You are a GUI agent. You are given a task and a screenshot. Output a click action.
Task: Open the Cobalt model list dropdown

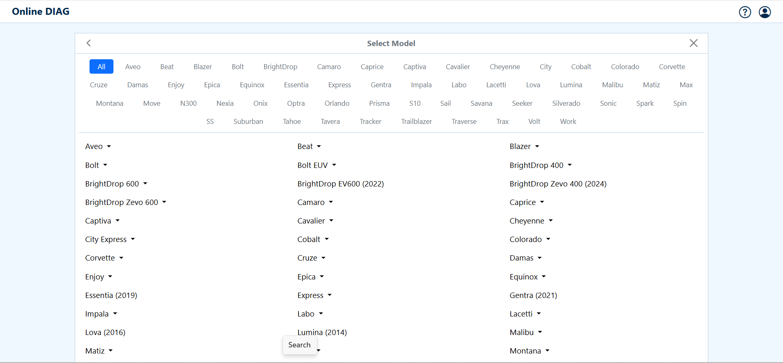coord(313,239)
